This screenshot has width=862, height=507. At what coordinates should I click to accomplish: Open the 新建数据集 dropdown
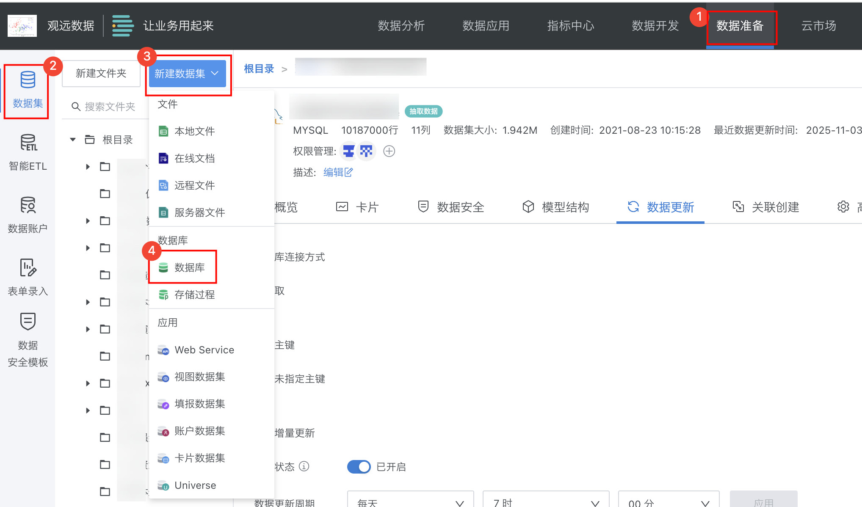pos(187,74)
